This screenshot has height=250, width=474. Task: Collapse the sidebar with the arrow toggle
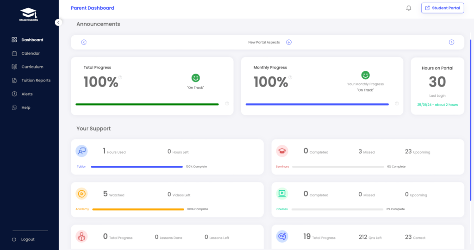[58, 22]
